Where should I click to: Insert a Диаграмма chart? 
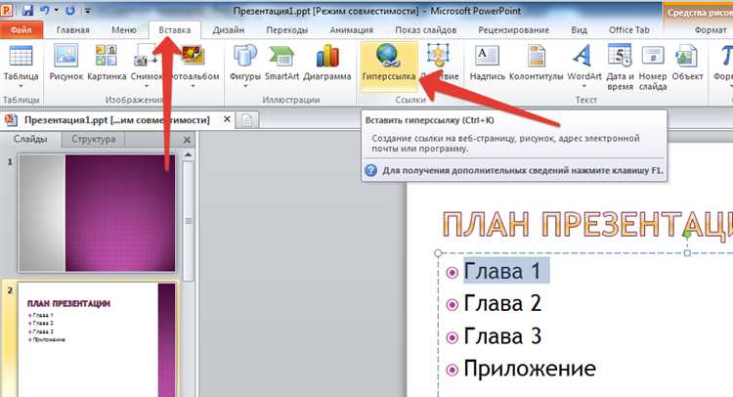327,64
